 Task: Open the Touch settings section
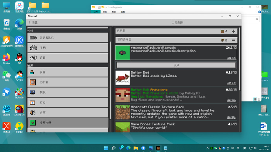coord(68,58)
